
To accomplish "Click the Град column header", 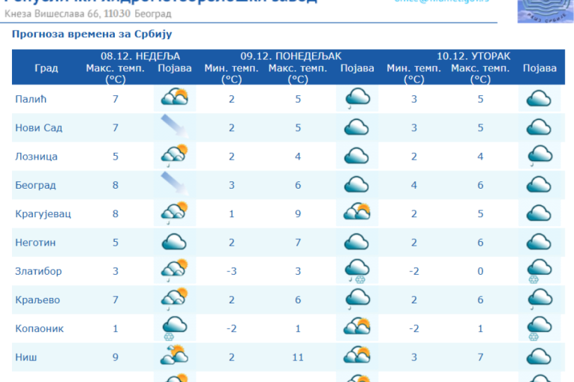I will pos(46,68).
